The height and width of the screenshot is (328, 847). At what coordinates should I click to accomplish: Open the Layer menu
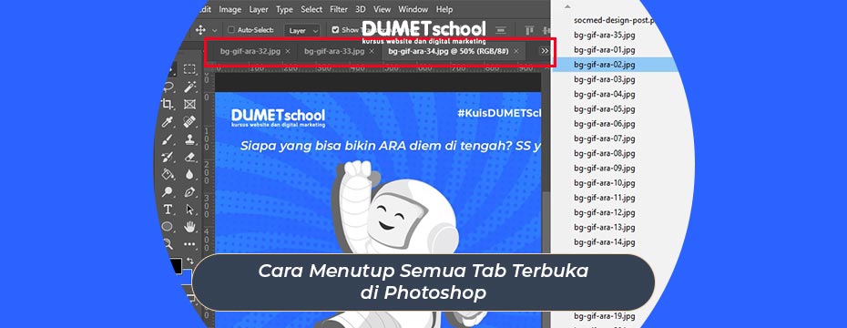[x=259, y=9]
